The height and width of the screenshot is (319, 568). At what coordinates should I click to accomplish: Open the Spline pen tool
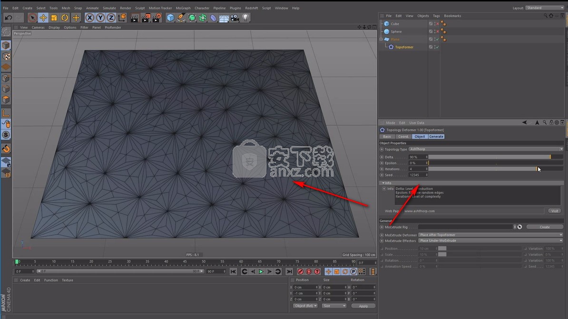click(x=181, y=18)
